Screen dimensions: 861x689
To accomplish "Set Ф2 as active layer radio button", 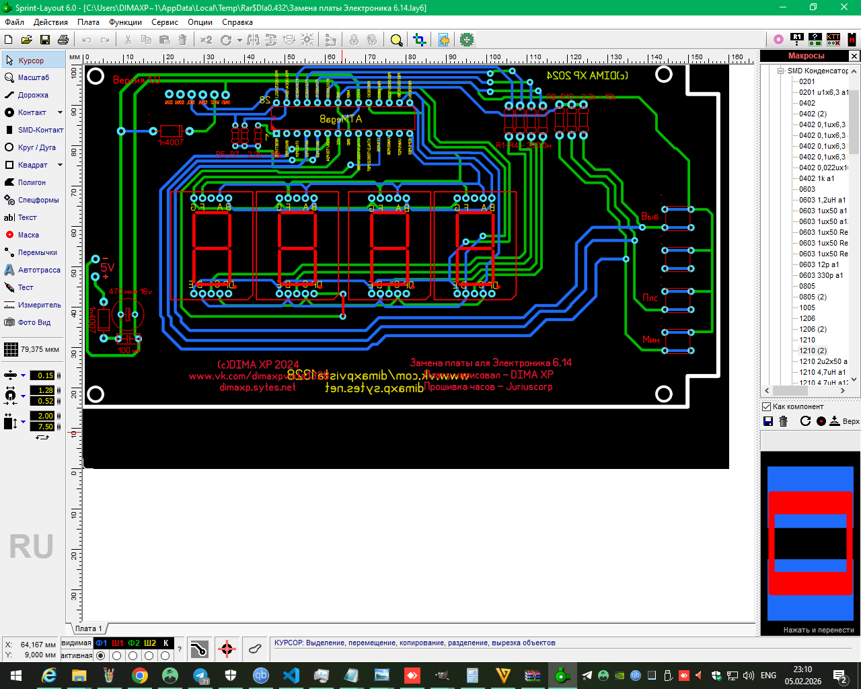I will [133, 655].
